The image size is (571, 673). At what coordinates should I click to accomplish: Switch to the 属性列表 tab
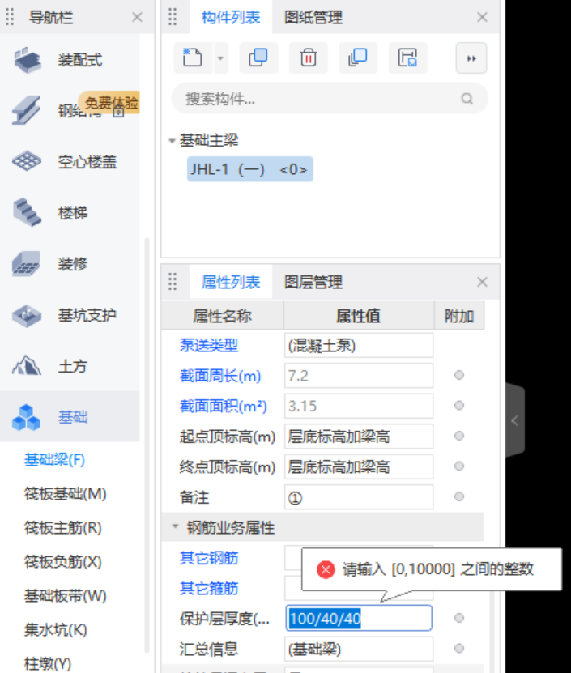[231, 282]
